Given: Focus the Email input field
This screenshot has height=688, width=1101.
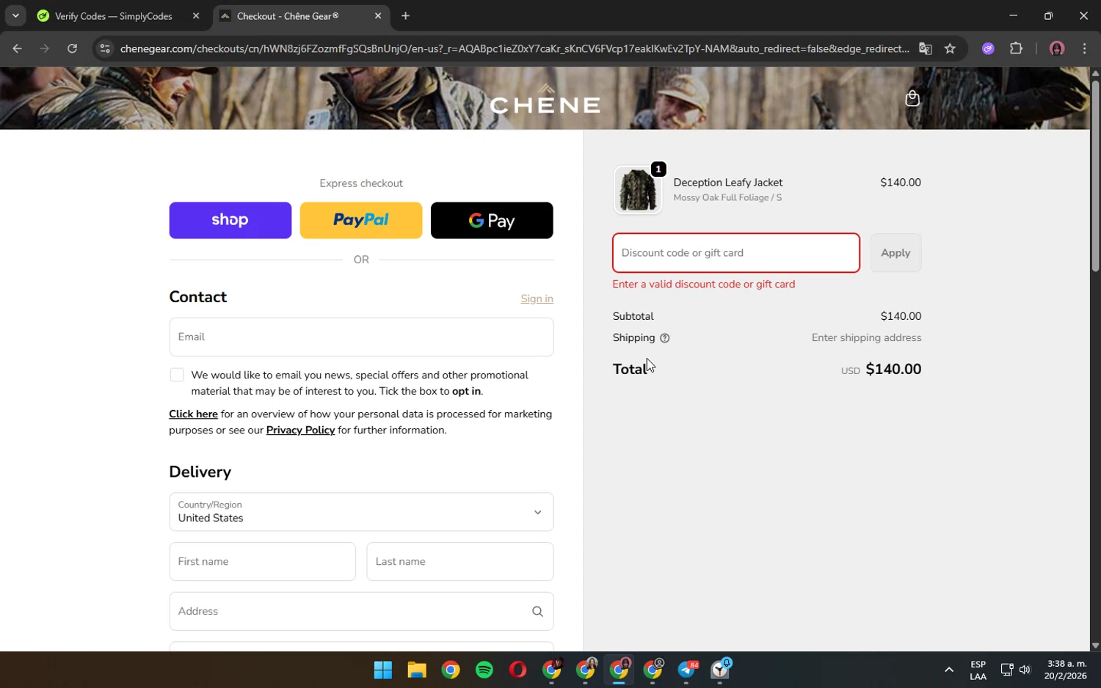Looking at the screenshot, I should (x=361, y=337).
